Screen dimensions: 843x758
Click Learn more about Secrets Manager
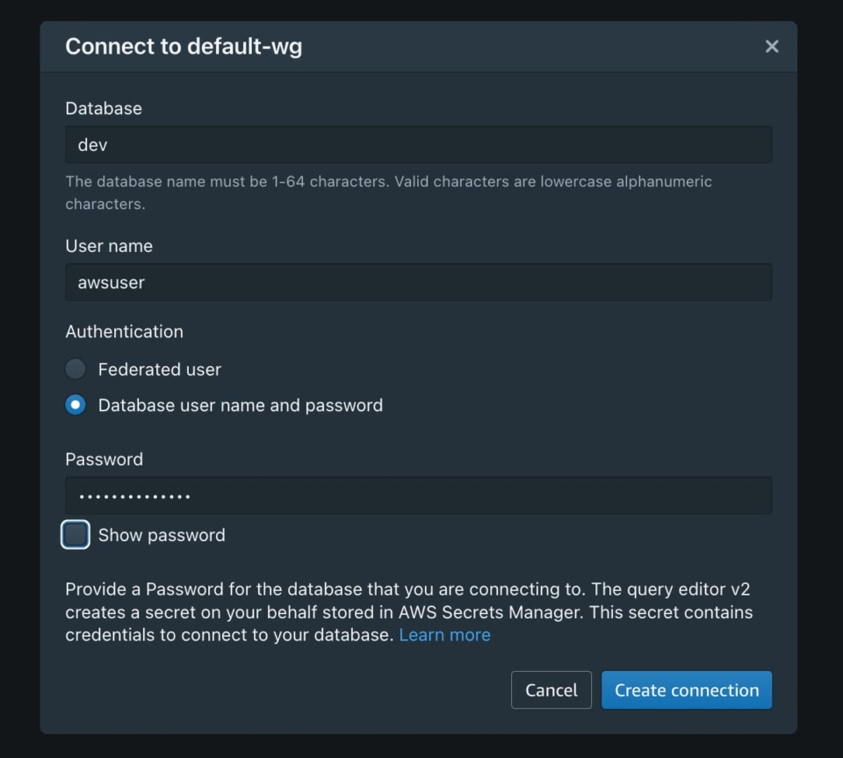445,634
